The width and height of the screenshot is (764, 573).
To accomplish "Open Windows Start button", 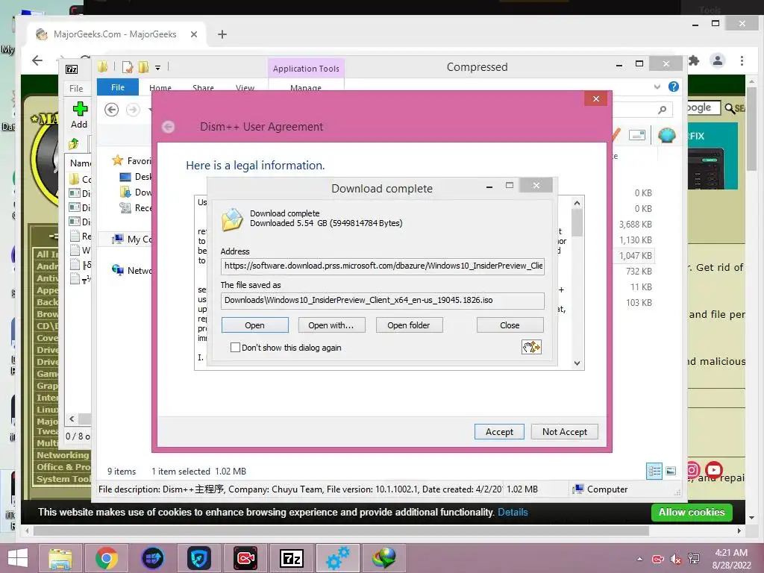I will click(18, 558).
